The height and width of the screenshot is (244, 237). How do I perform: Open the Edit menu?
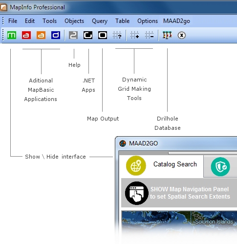(30, 21)
